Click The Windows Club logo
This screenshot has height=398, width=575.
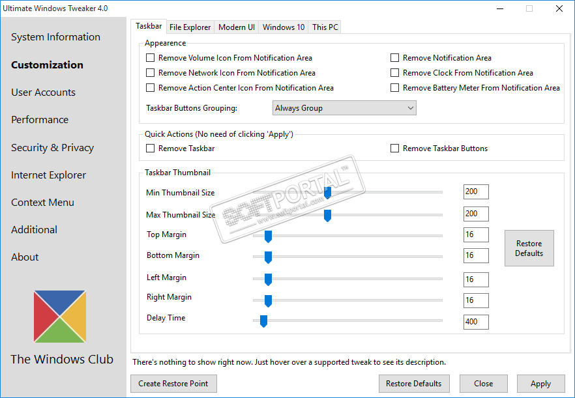coord(60,317)
